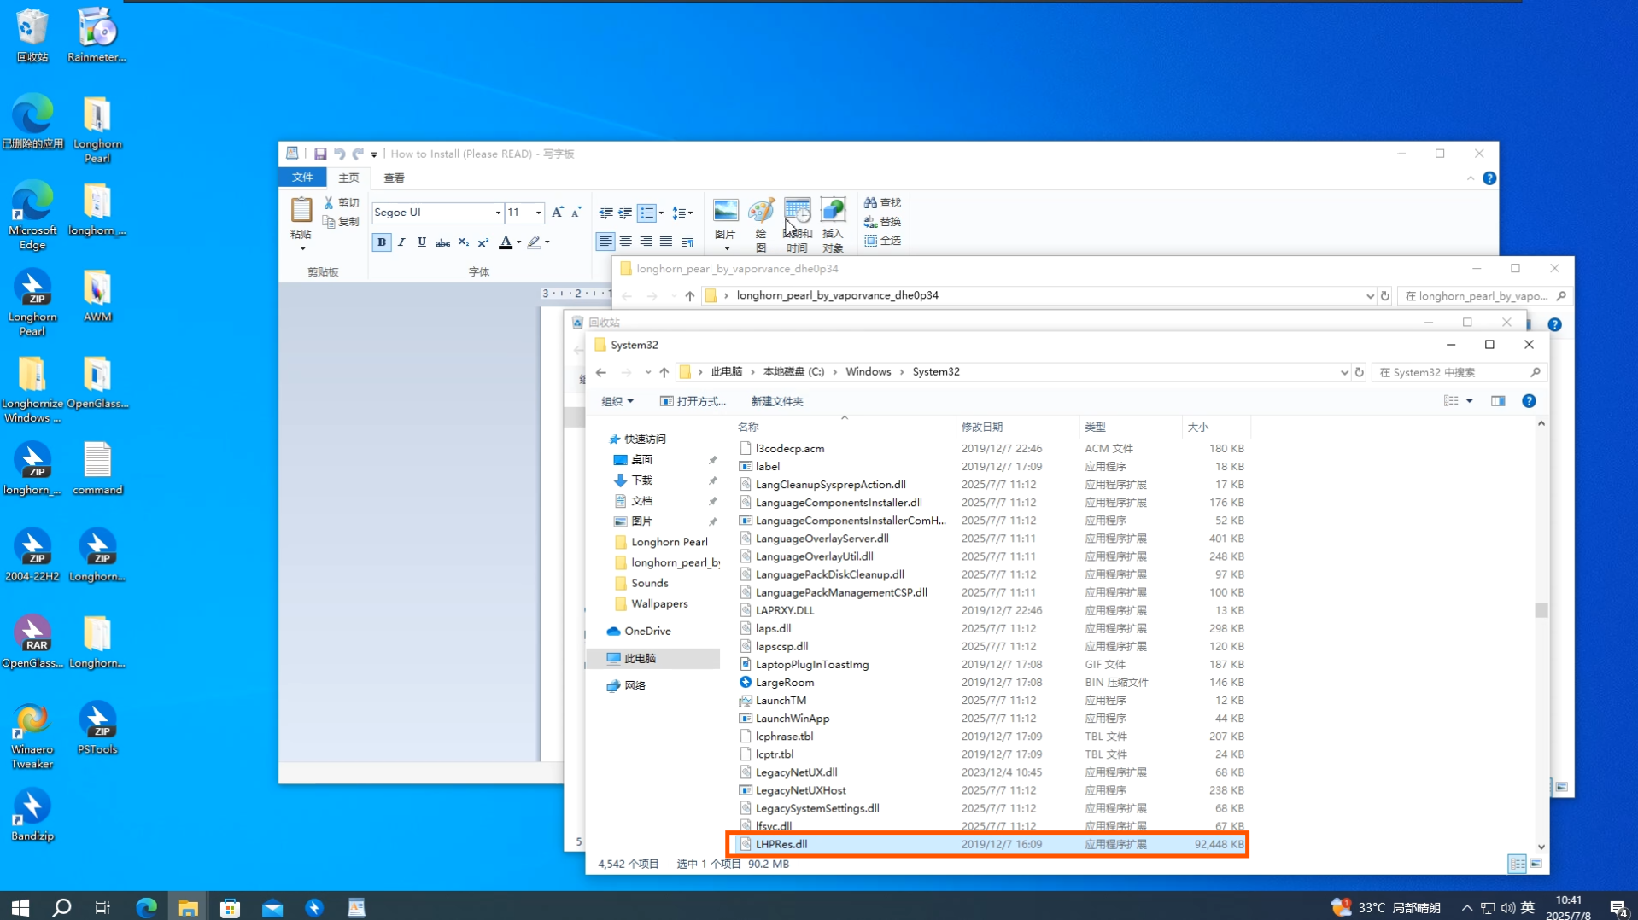
Task: Click New Folder (新建文件夹) in System32 toolbar
Action: coord(776,401)
